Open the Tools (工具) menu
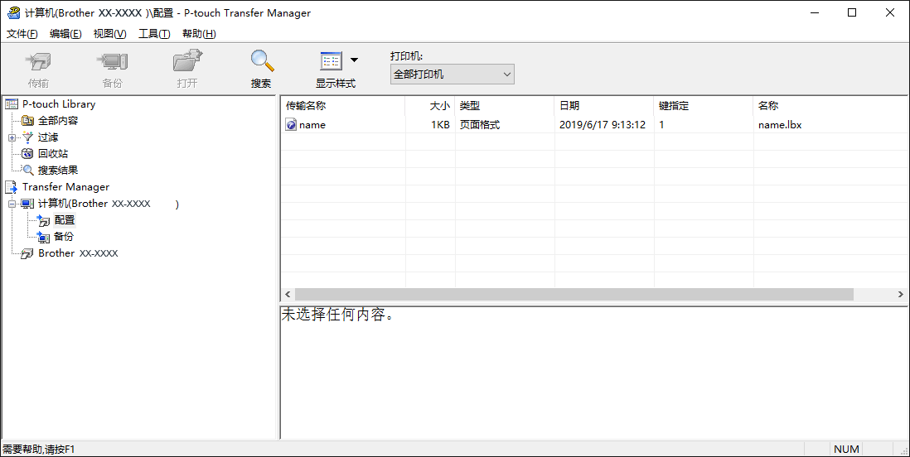Viewport: 910px width, 457px height. pos(154,34)
